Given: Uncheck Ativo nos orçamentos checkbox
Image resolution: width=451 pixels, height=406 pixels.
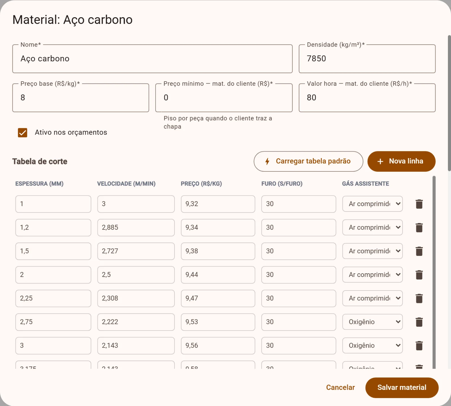Looking at the screenshot, I should 23,133.
